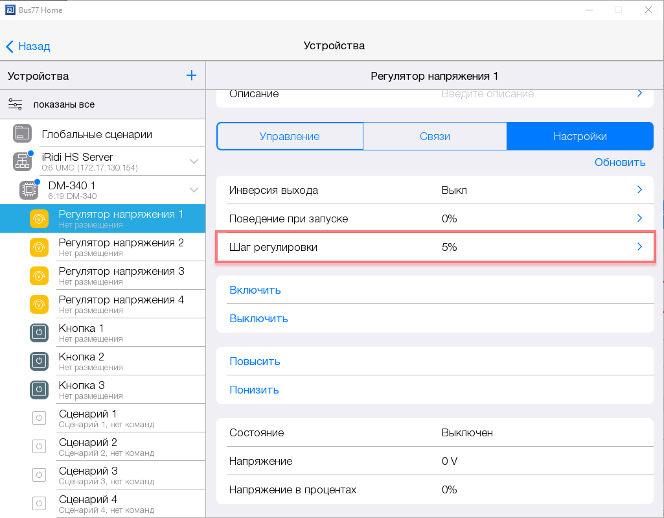Switch to the Связи tab

(435, 136)
